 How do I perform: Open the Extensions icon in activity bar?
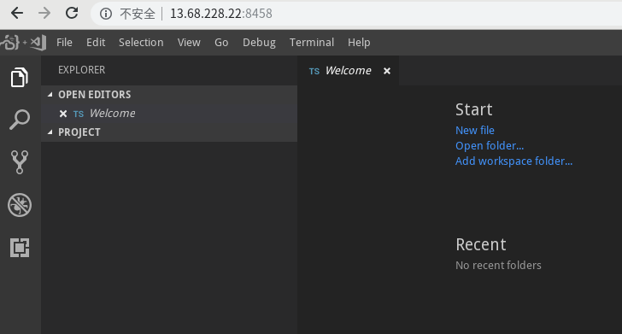20,248
